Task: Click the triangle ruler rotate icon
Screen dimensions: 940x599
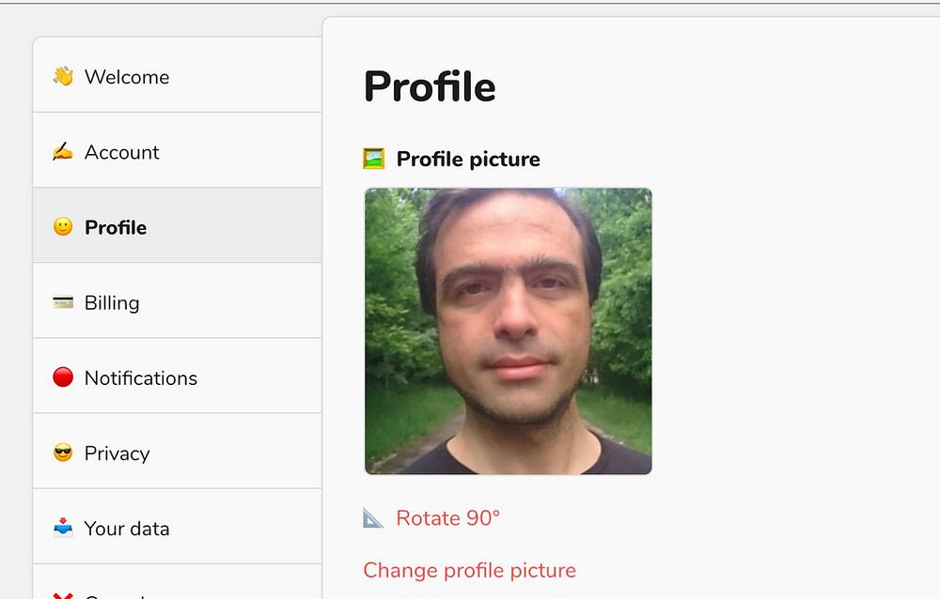Action: 373,518
